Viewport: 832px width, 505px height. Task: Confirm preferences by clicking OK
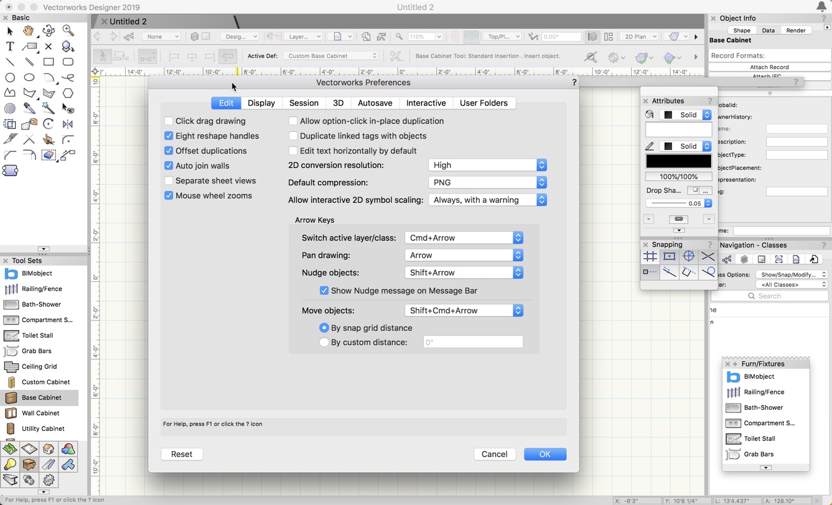tap(545, 454)
